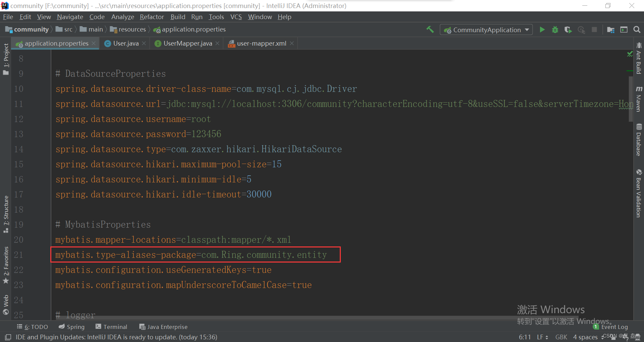Open the Database tool window
Image resolution: width=644 pixels, height=342 pixels.
[639, 140]
